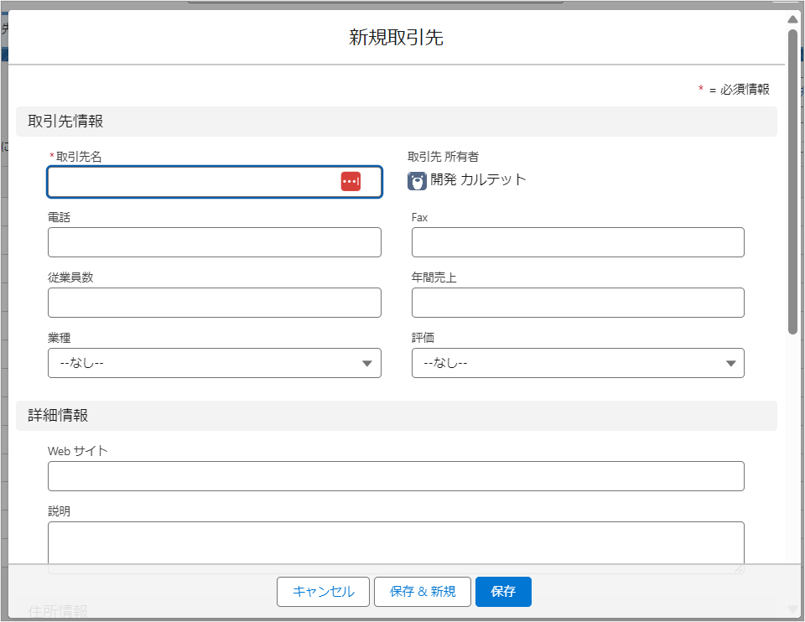The width and height of the screenshot is (805, 622).
Task: Focus the 年間売上 input field
Action: pos(577,303)
